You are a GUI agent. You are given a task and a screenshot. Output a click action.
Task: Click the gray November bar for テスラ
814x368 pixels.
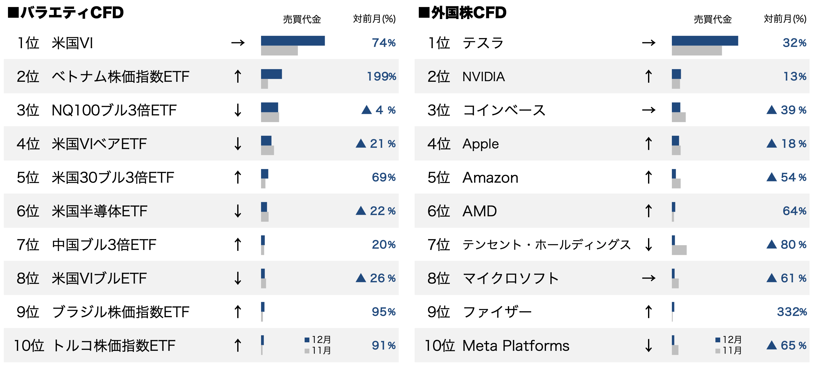pos(696,51)
